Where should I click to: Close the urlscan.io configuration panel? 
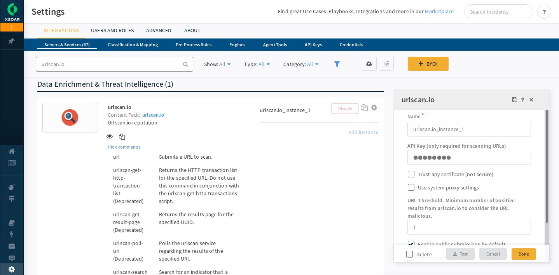coord(531,100)
